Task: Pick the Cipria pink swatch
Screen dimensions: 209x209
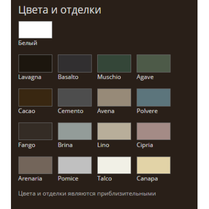Action: (154, 131)
